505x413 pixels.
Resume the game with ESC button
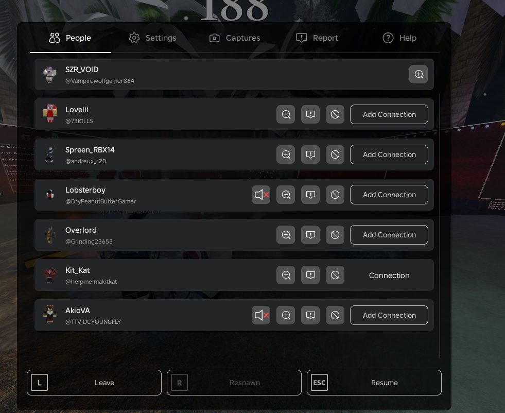[x=374, y=383]
